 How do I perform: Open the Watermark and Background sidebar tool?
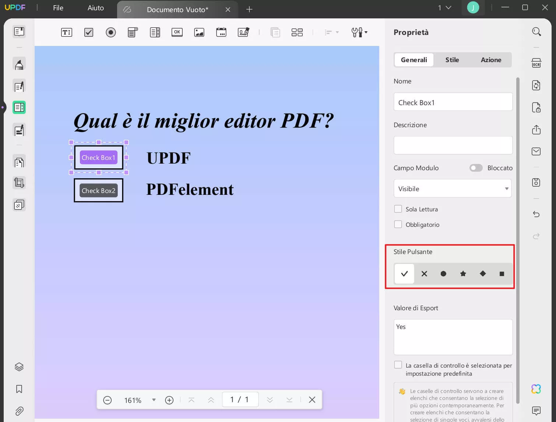pyautogui.click(x=19, y=205)
